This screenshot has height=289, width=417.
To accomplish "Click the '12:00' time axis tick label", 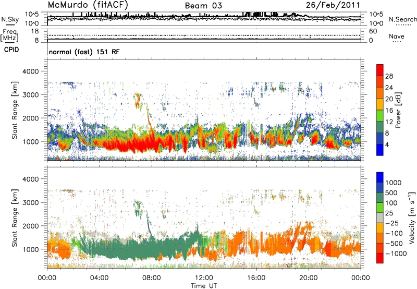I will [204, 278].
